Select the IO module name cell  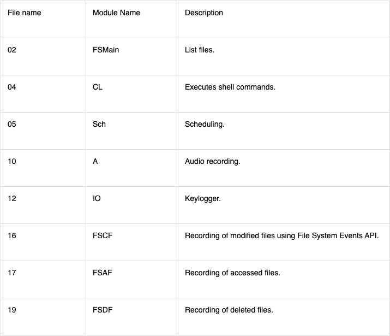coord(97,198)
